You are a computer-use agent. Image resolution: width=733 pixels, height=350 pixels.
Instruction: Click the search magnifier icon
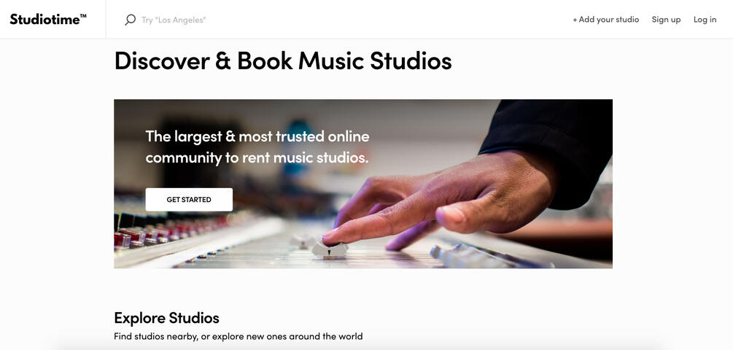[130, 20]
